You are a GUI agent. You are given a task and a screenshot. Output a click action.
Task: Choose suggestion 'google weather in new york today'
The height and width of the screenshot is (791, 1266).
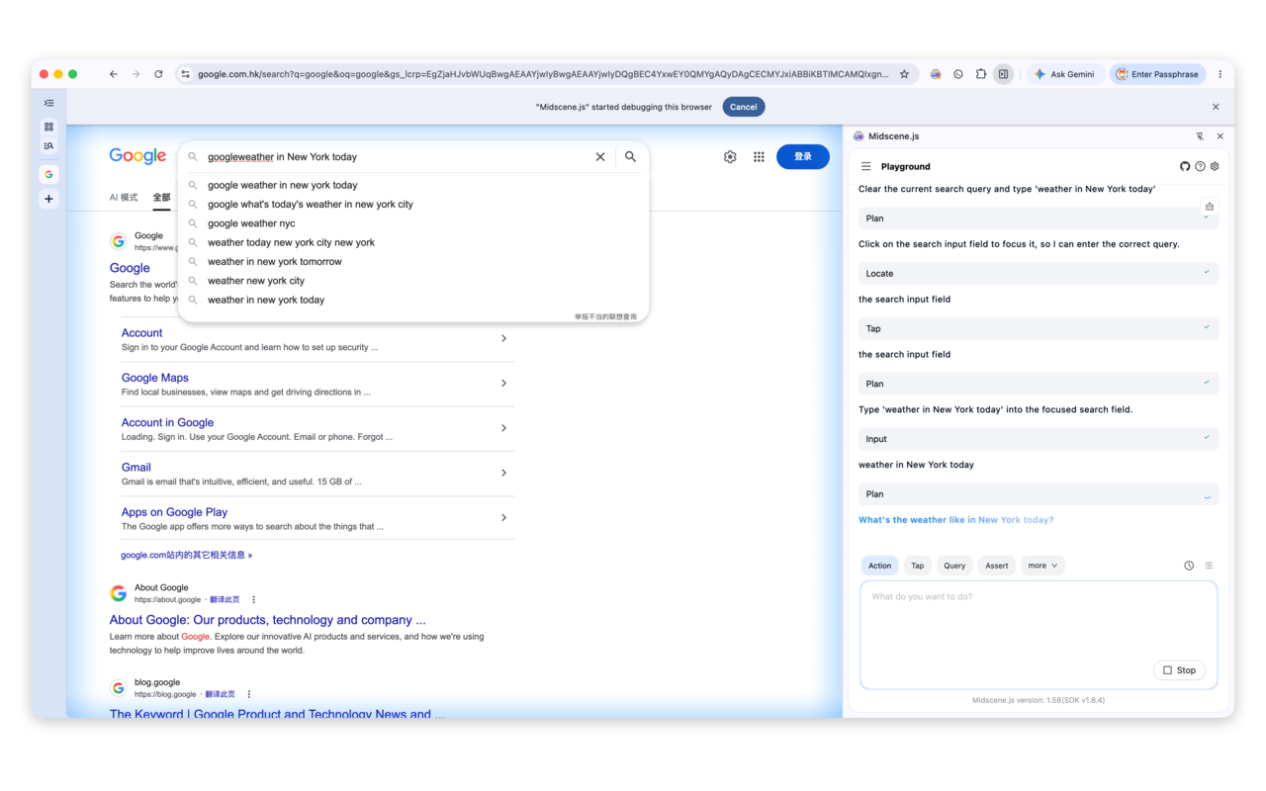click(x=413, y=185)
